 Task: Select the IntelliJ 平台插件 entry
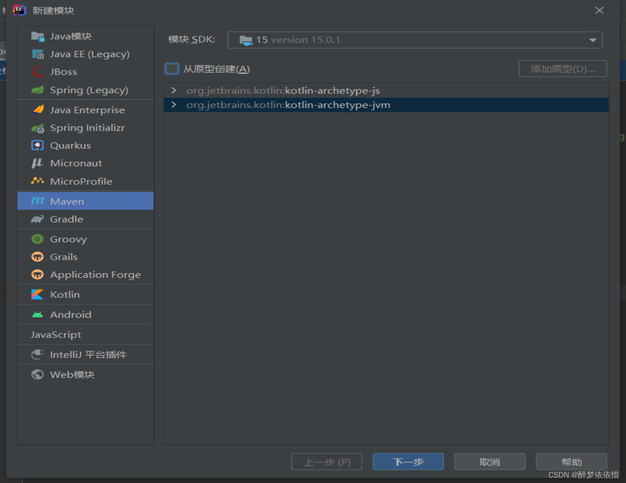86,354
